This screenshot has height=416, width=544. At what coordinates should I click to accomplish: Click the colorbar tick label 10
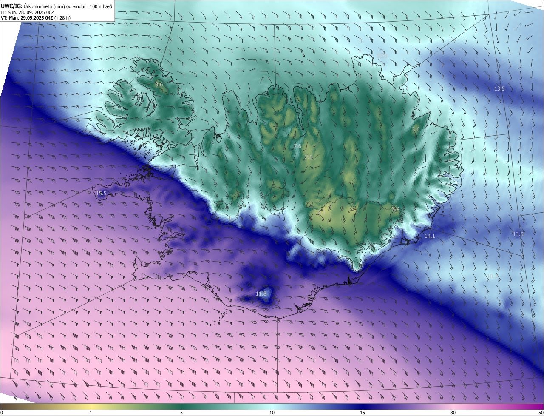pyautogui.click(x=272, y=413)
